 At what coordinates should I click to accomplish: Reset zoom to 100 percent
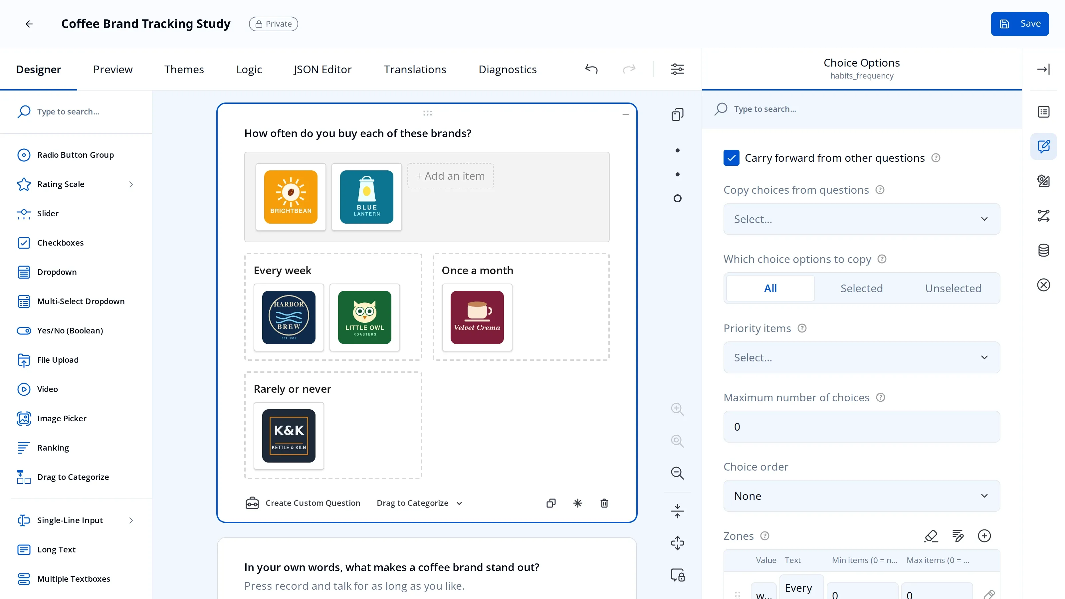pyautogui.click(x=677, y=441)
